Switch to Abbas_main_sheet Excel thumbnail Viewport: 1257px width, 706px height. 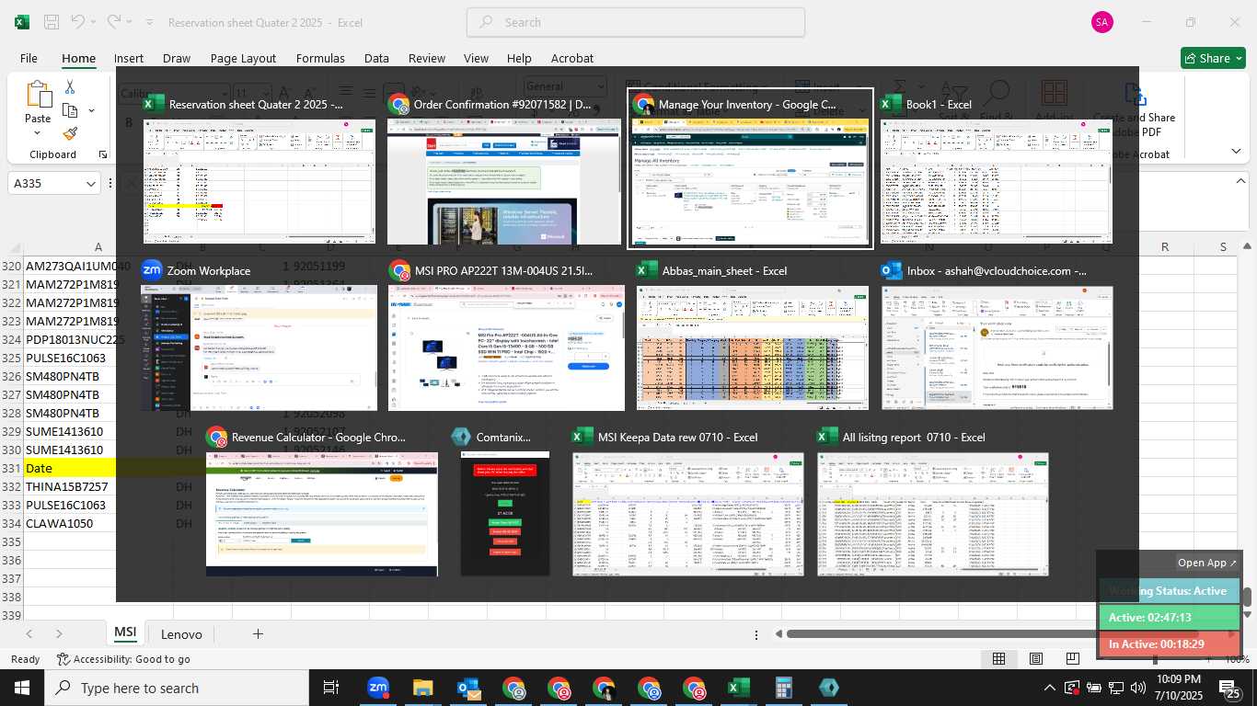752,336
